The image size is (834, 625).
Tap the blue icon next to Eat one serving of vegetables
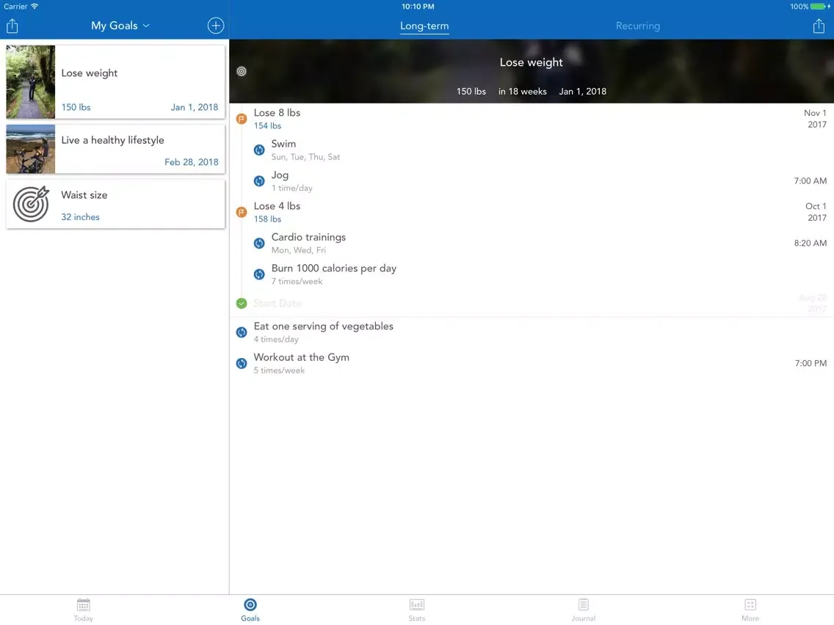click(241, 332)
